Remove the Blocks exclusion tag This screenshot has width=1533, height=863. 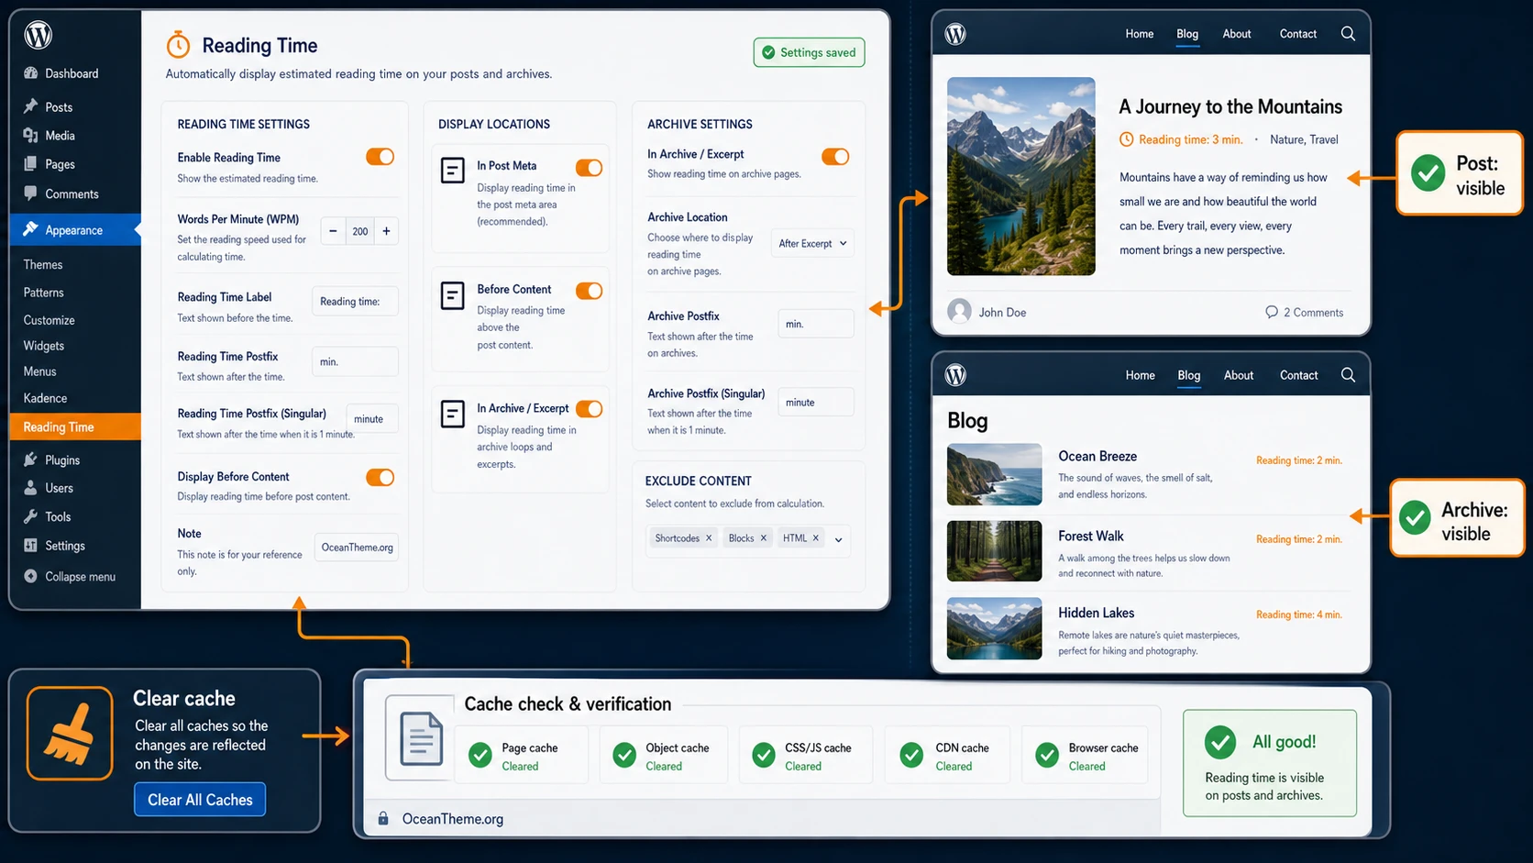763,538
